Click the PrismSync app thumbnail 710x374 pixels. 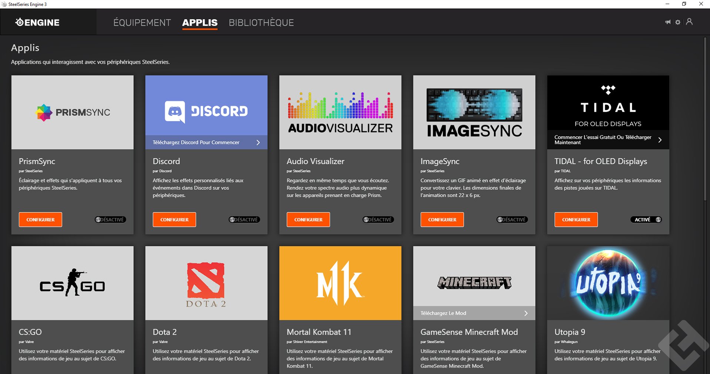(73, 112)
